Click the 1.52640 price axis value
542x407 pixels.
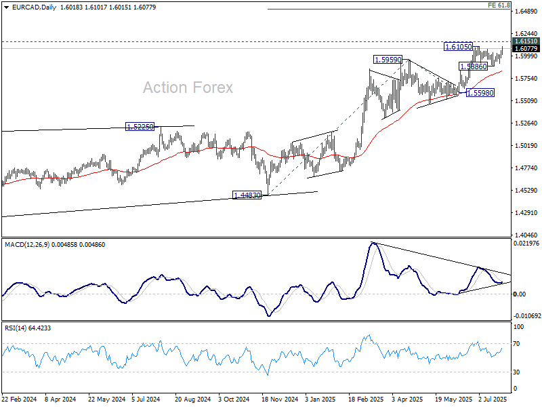tap(526, 123)
